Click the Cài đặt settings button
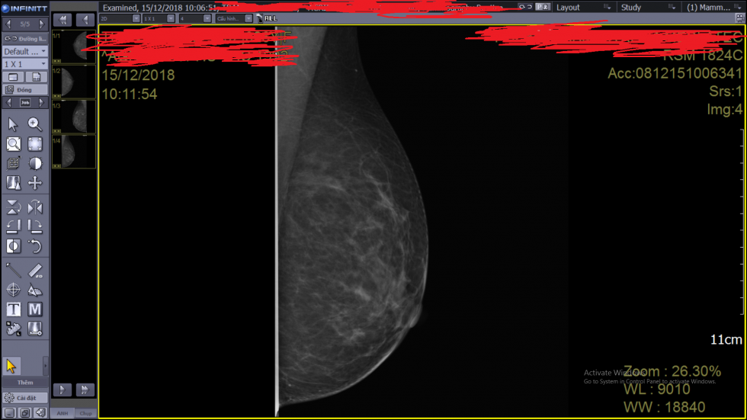 pyautogui.click(x=24, y=397)
